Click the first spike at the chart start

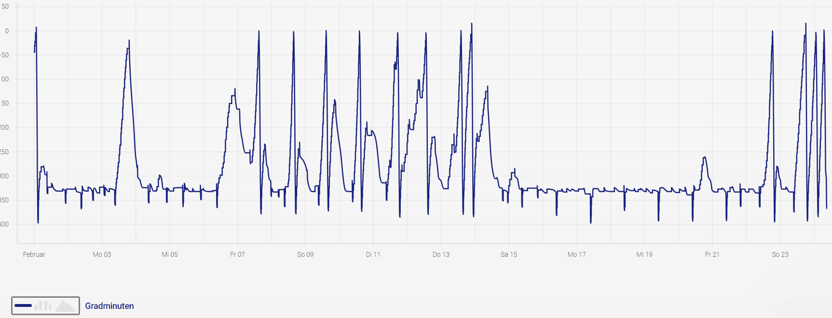click(36, 29)
